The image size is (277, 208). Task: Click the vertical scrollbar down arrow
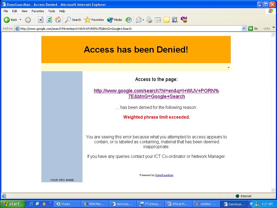273,190
